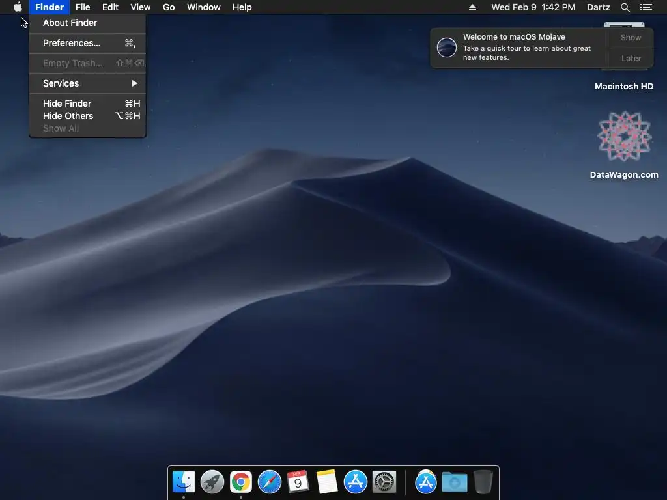The height and width of the screenshot is (500, 667).
Task: Open the View menu
Action: [141, 7]
